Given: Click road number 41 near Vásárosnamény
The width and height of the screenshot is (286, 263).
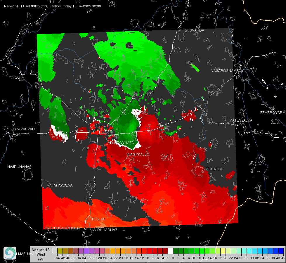Looking at the screenshot, I should click(x=222, y=85).
